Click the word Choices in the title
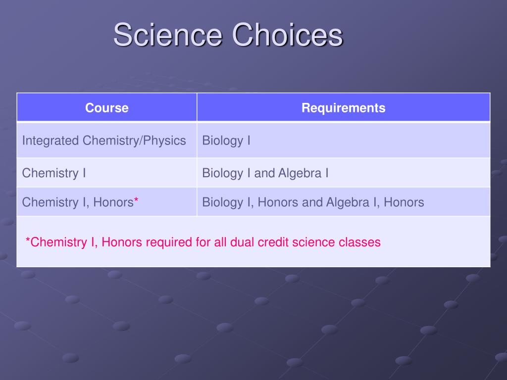 point(288,35)
